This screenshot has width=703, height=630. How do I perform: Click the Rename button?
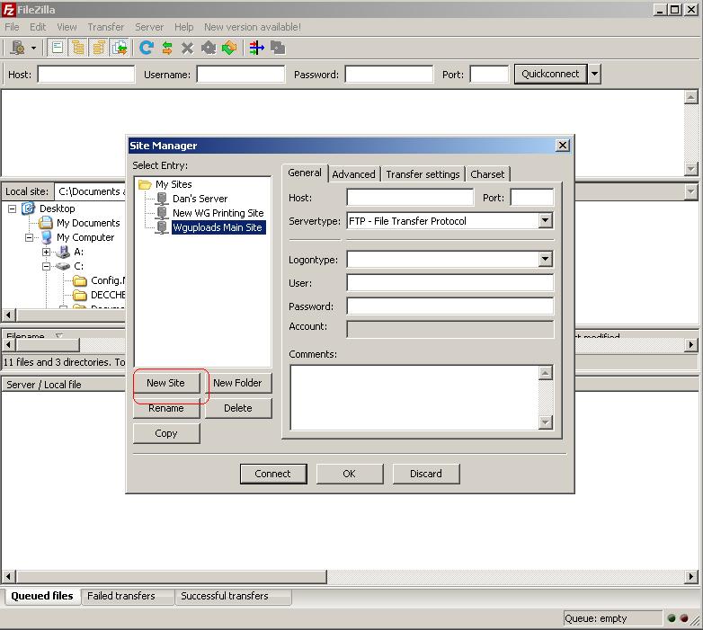[x=166, y=408]
